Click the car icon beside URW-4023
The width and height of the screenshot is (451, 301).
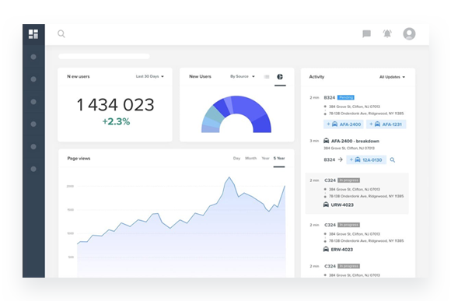coord(326,205)
